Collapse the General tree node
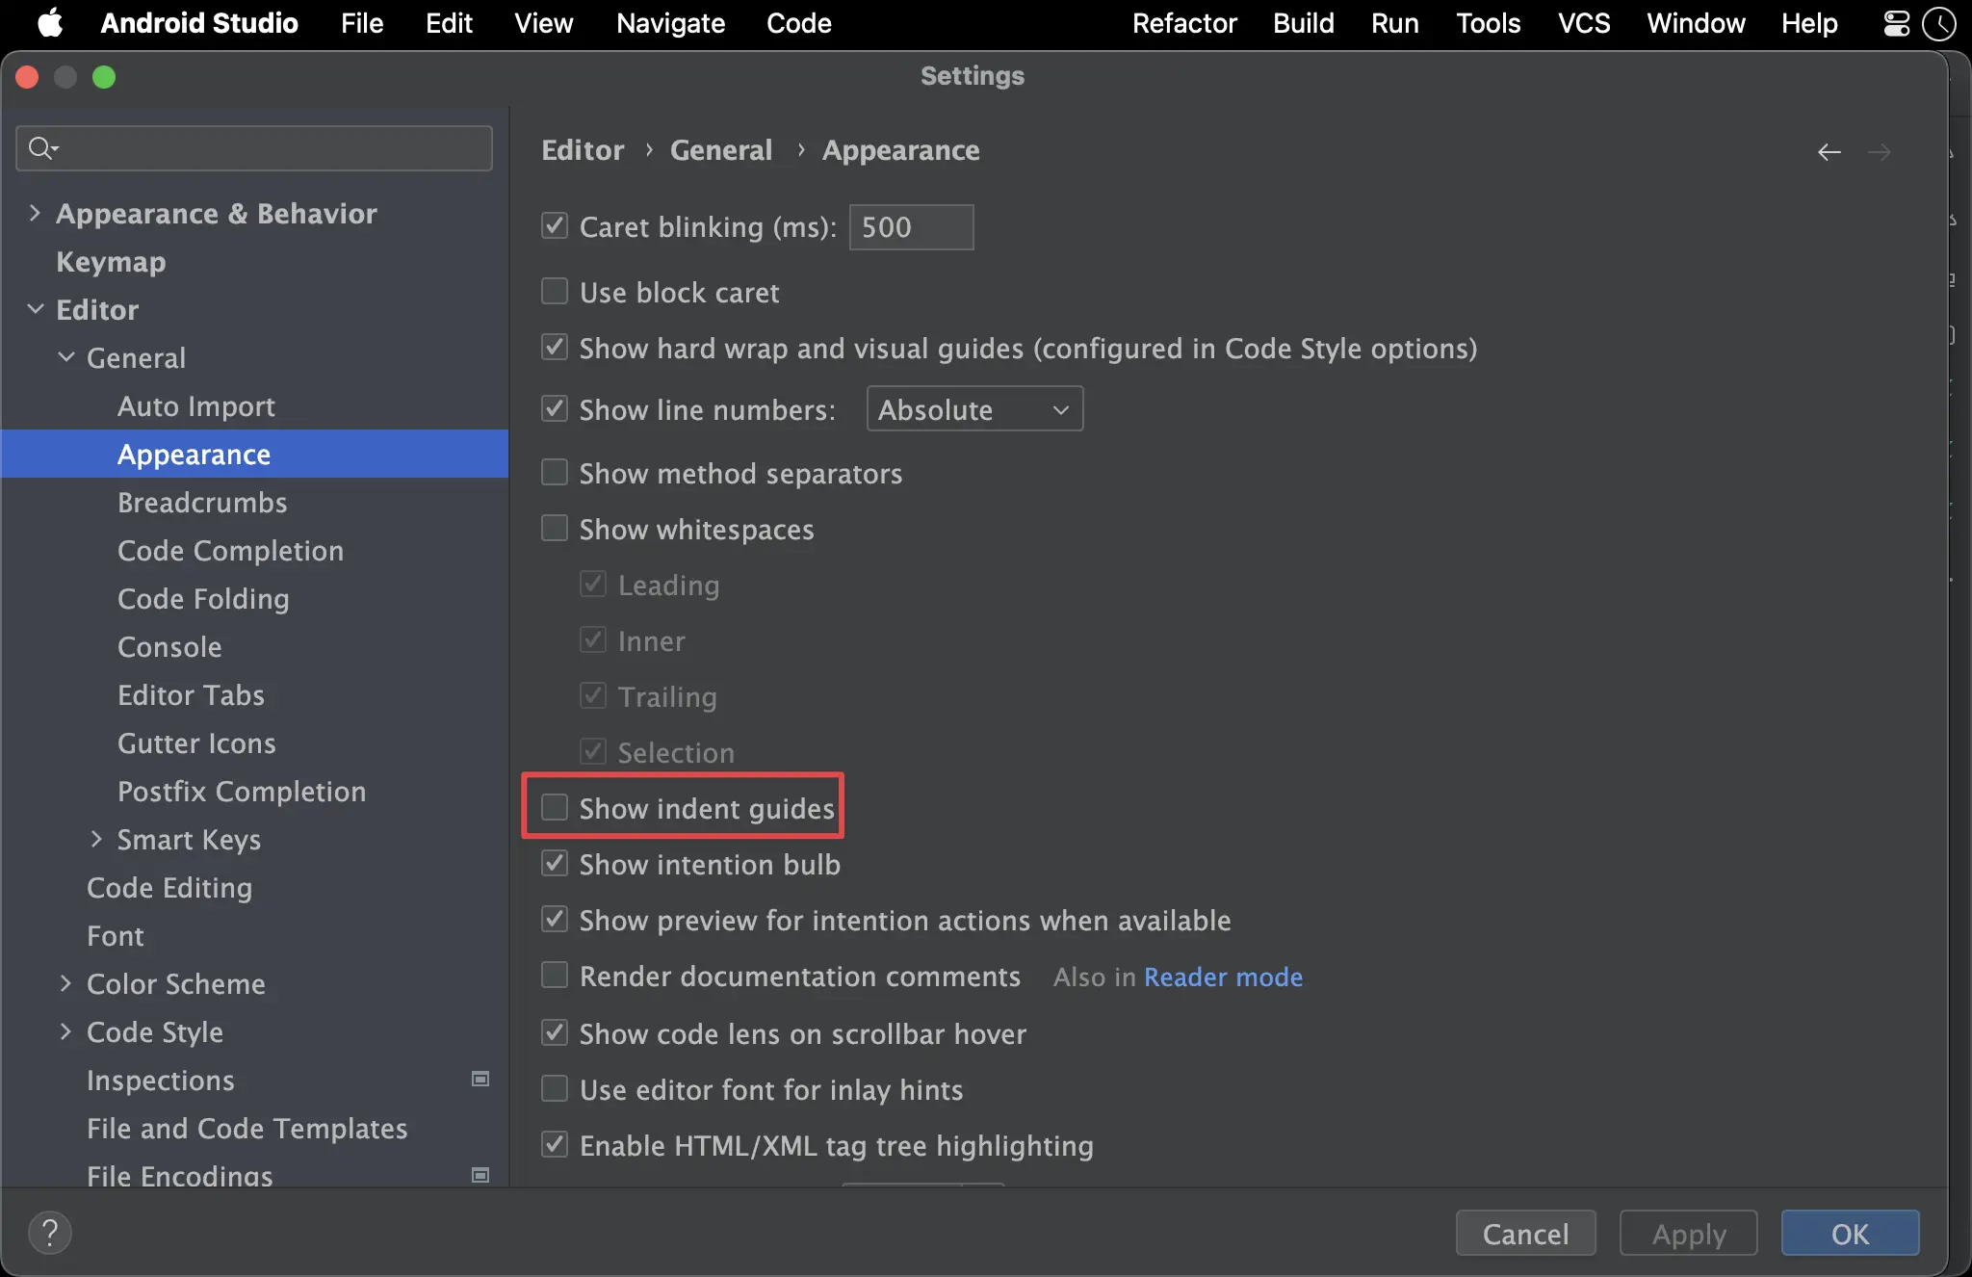This screenshot has height=1277, width=1972. coord(65,357)
